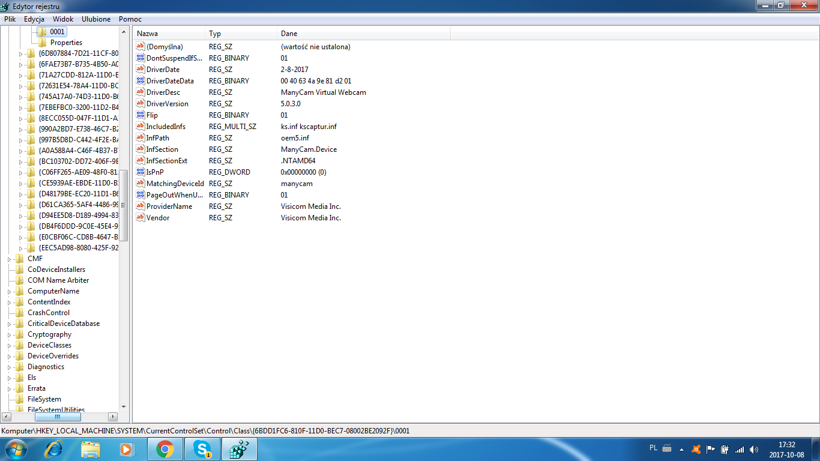Select the FileSystem key
Screen dimensions: 820x461
click(x=44, y=399)
